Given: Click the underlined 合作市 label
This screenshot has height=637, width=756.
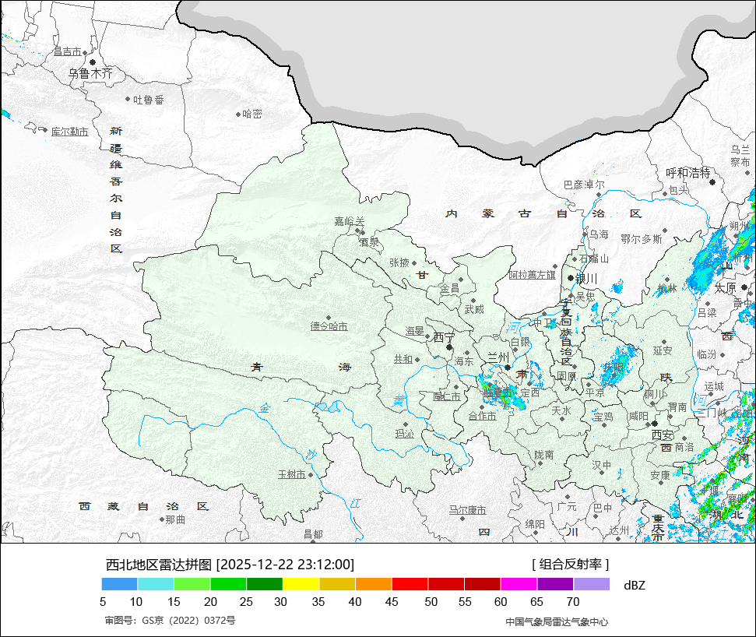Looking at the screenshot, I should [x=482, y=416].
